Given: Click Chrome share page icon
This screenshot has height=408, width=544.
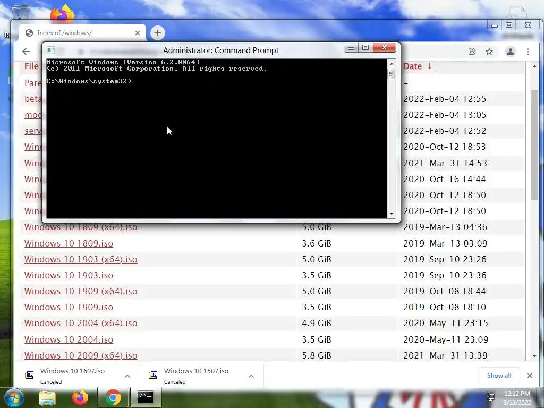Looking at the screenshot, I should pyautogui.click(x=472, y=52).
